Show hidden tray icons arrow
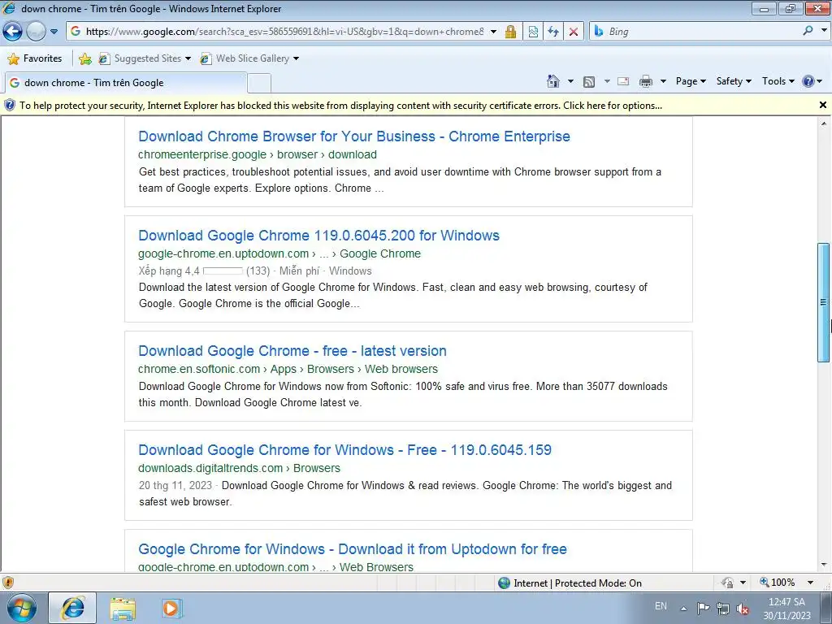Image resolution: width=832 pixels, height=624 pixels. point(683,609)
